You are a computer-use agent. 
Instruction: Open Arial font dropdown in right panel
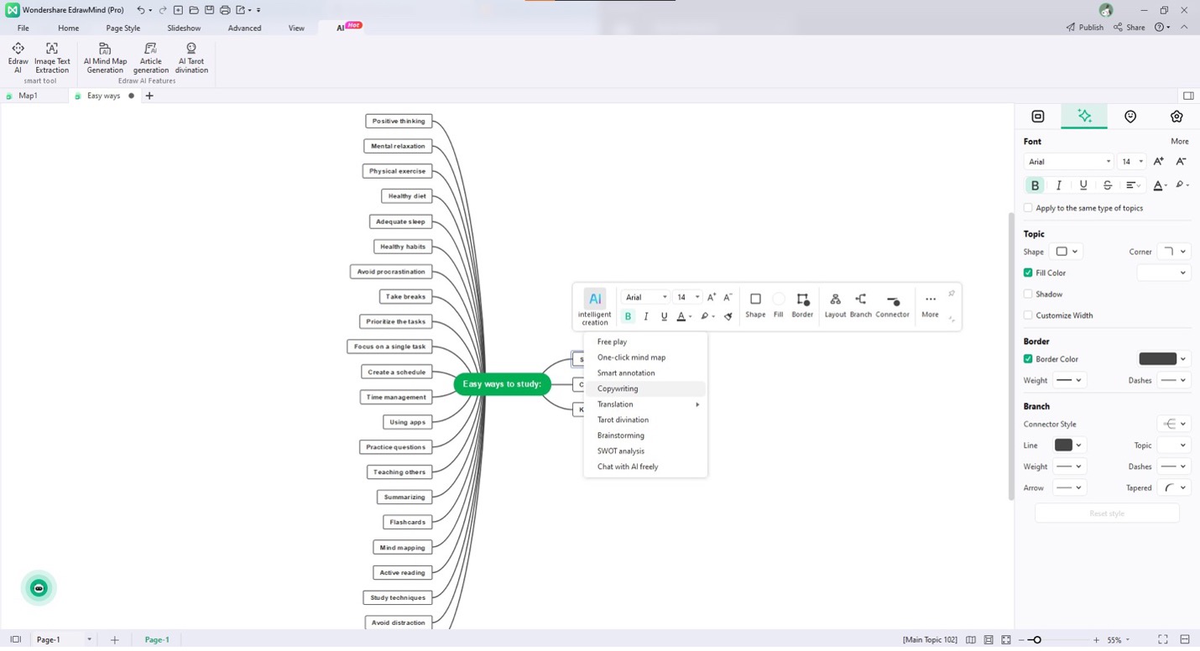[1068, 162]
